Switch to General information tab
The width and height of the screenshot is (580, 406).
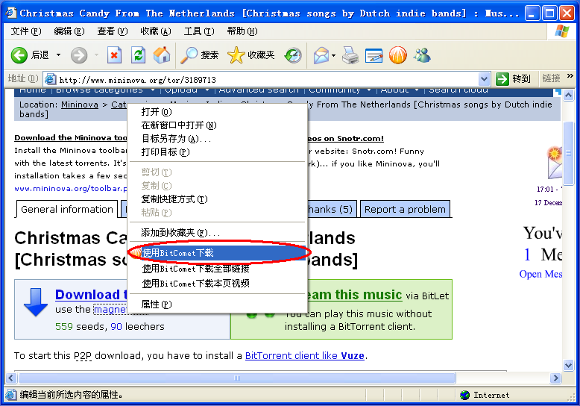coord(67,209)
